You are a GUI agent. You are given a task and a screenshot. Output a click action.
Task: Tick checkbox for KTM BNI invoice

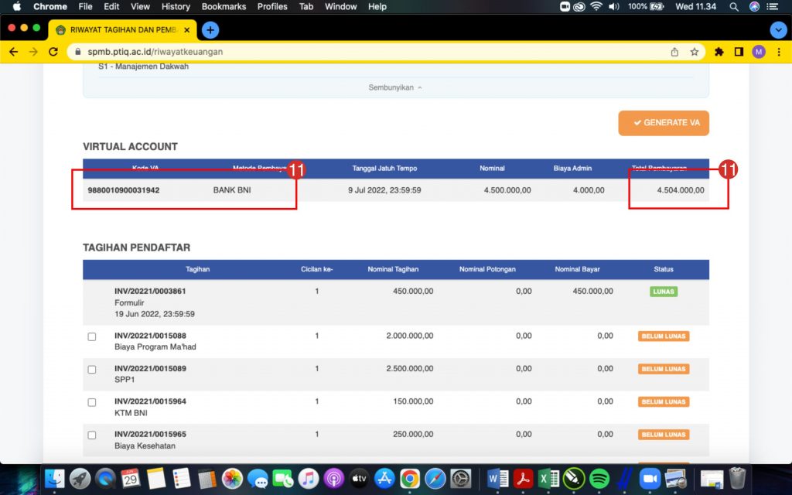[92, 402]
